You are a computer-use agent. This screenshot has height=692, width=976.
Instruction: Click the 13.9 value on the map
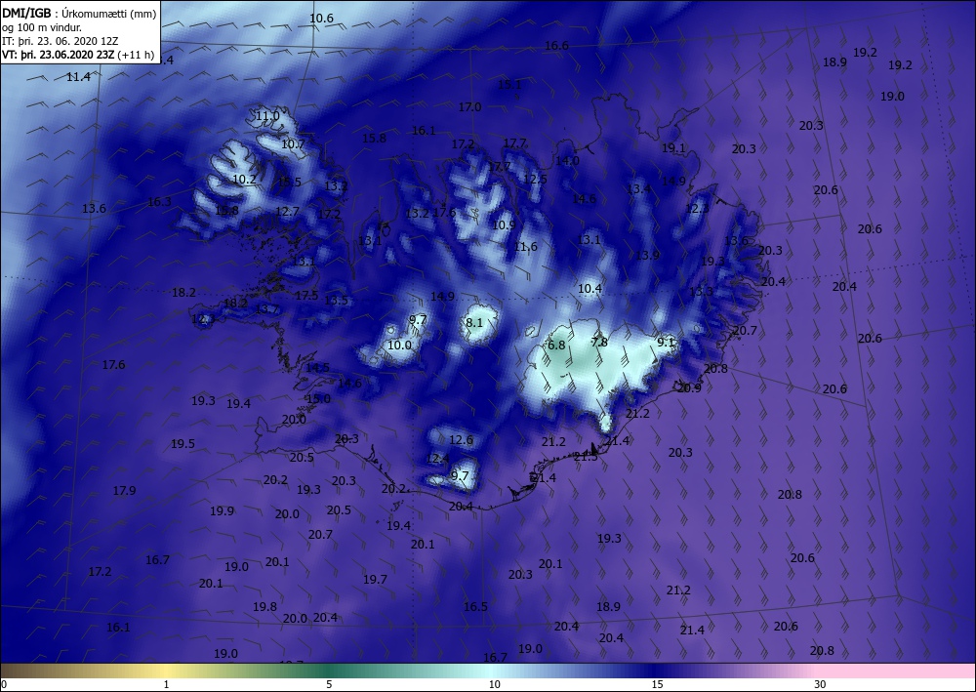(647, 255)
